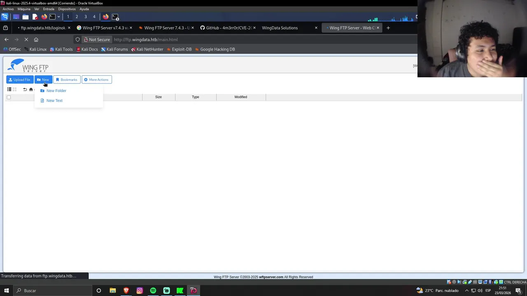The height and width of the screenshot is (296, 527).
Task: Open the Kali Docs bookmark
Action: (87, 49)
